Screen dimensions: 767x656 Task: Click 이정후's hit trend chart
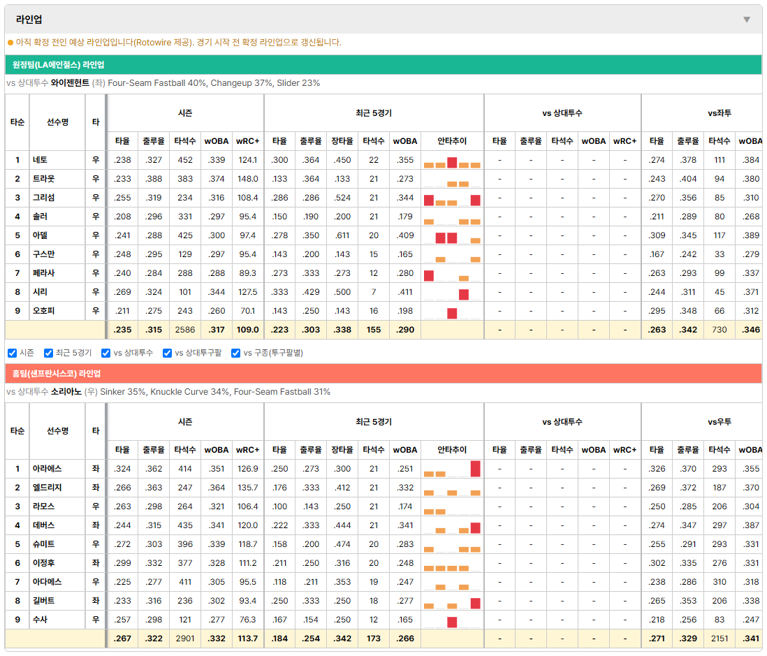[452, 563]
